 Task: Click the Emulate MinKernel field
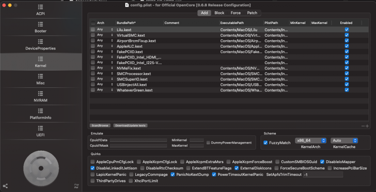click(x=197, y=140)
